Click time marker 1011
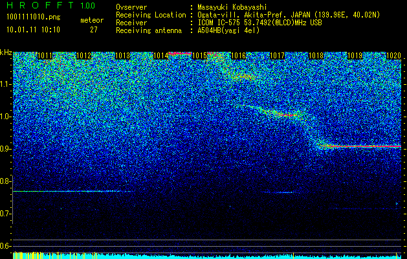This screenshot has height=259, width=407. 45,56
